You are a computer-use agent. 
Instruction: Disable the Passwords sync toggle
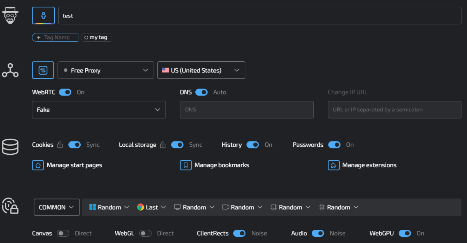(x=334, y=145)
